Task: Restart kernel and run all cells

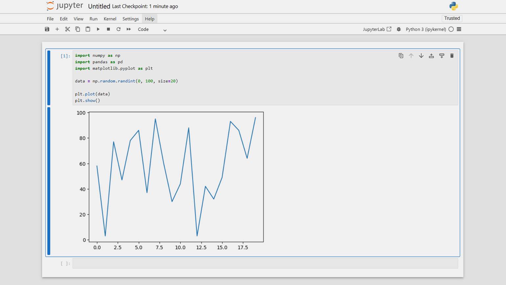Action: (x=128, y=29)
